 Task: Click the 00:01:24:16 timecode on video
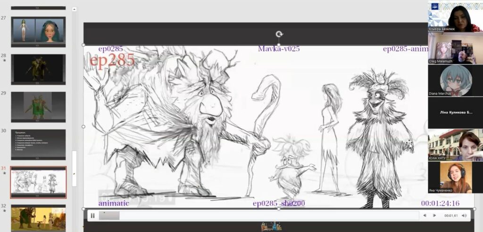440,203
